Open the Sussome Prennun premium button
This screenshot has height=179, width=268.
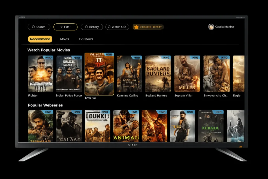(x=148, y=27)
